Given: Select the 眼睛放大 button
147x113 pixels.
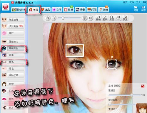Looking at the screenshot, I should coord(16,42).
